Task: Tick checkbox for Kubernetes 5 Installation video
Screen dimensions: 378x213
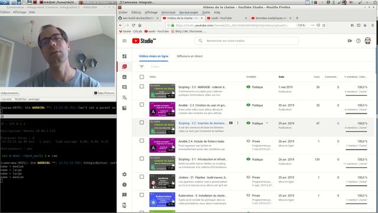Action: point(142,195)
